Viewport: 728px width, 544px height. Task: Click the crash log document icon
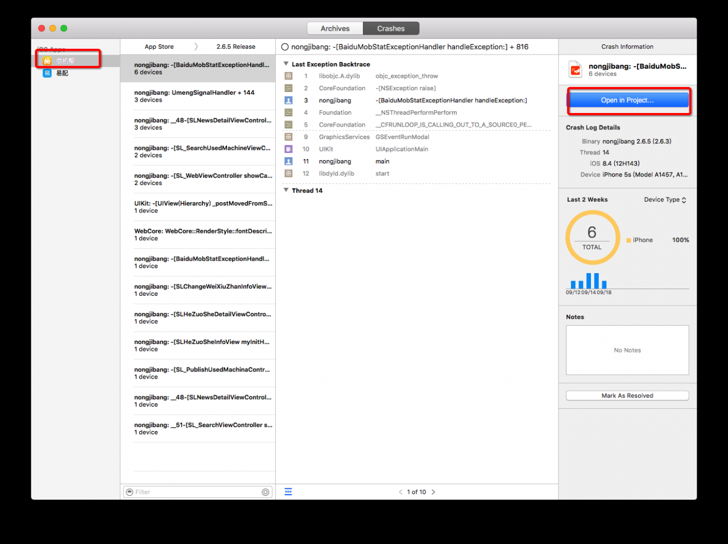(576, 70)
